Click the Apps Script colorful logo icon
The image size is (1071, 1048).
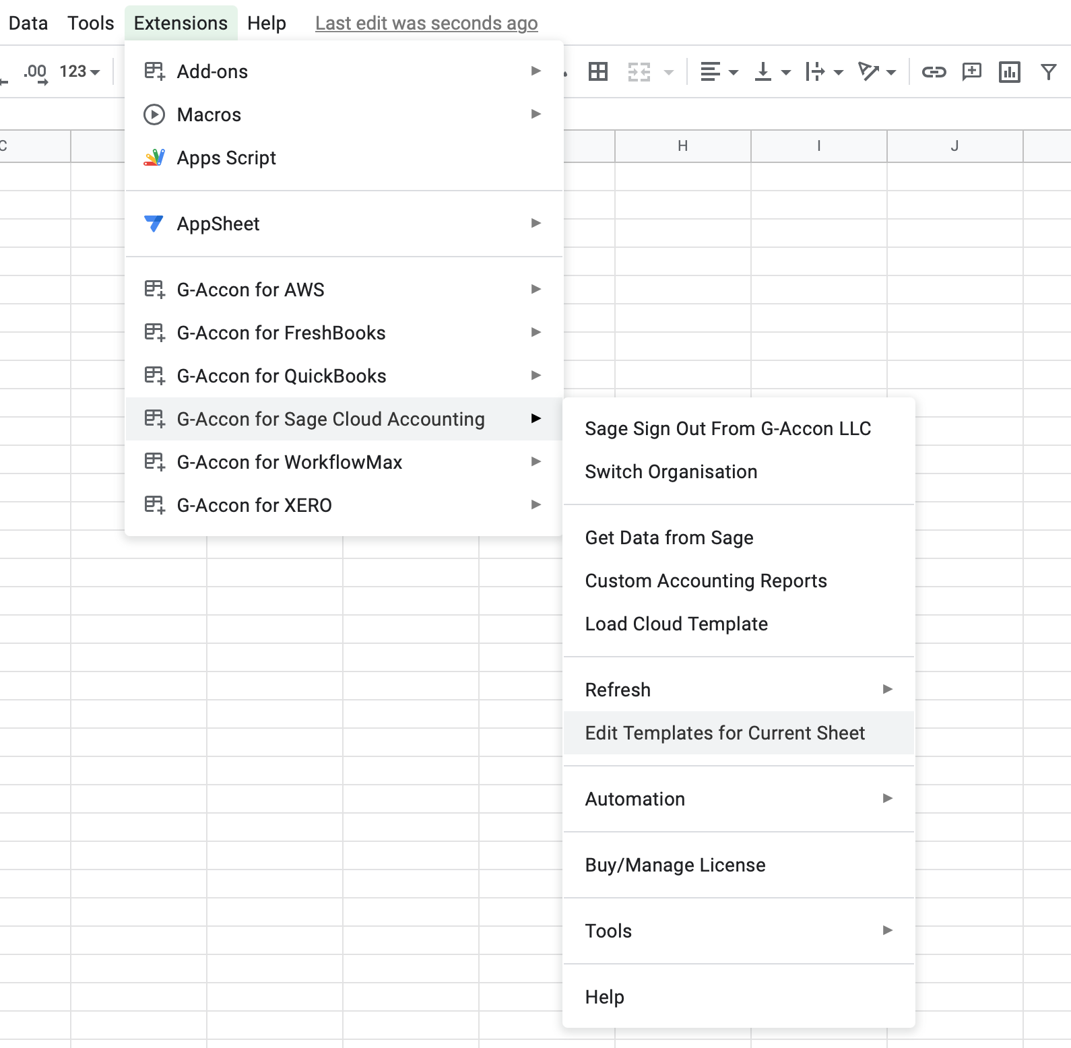click(154, 158)
